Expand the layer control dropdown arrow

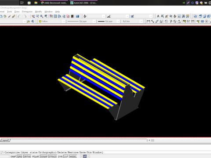(x=24, y=22)
